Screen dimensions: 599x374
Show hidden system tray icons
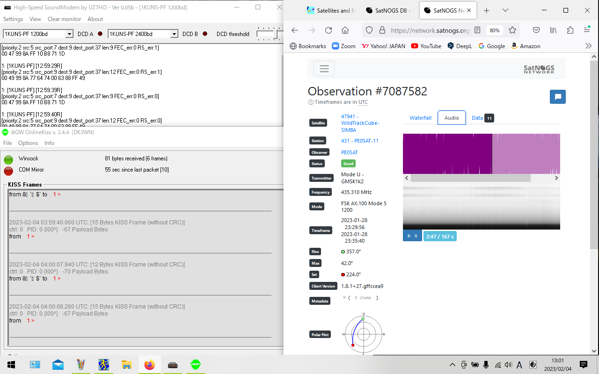click(453, 365)
